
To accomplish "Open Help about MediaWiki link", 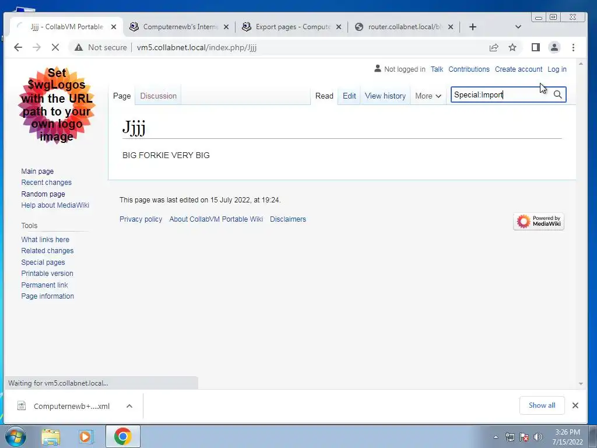I will pyautogui.click(x=55, y=205).
